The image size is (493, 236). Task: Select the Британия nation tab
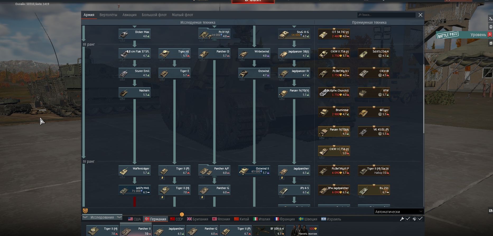point(198,219)
